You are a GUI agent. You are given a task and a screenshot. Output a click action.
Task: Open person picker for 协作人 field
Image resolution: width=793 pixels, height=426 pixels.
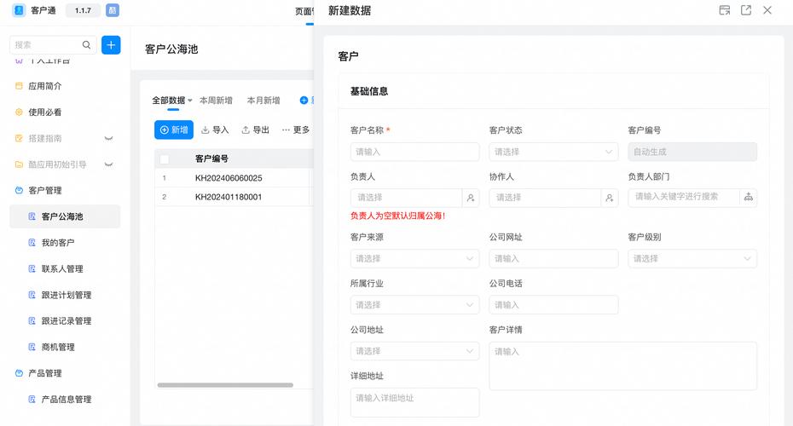click(x=609, y=198)
